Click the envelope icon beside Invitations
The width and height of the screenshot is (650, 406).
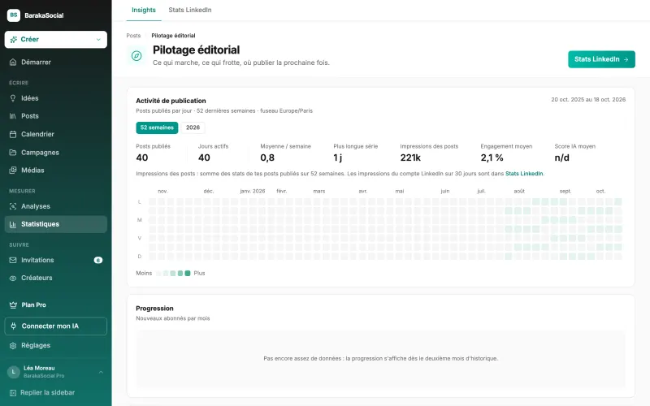(13, 260)
